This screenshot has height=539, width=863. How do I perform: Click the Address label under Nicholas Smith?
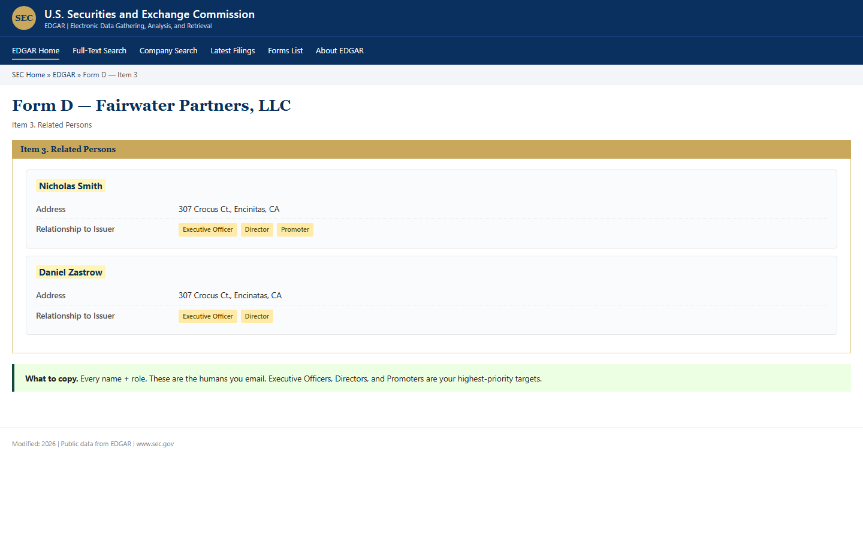click(x=51, y=209)
